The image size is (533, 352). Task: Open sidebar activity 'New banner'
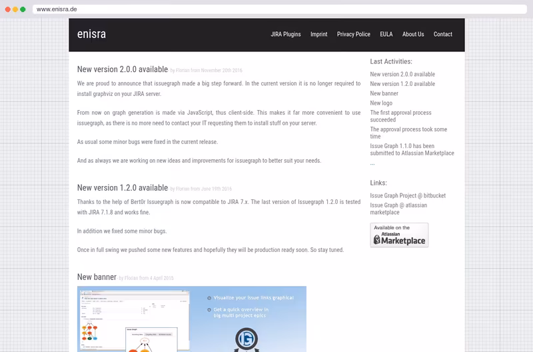pos(384,93)
